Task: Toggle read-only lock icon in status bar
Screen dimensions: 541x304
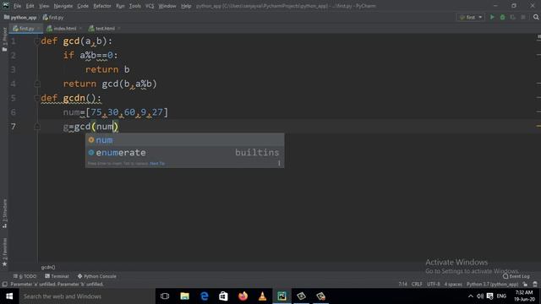Action: 525,285
